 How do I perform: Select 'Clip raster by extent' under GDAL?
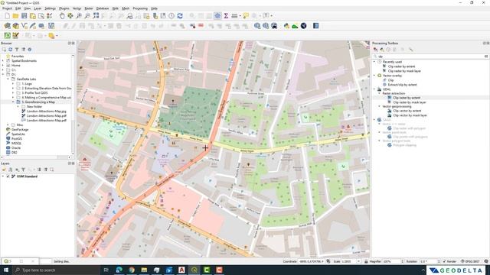(x=407, y=98)
